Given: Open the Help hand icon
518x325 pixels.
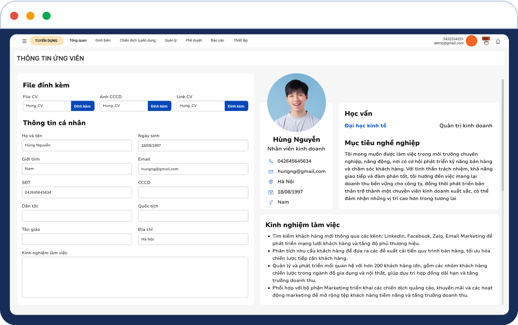Looking at the screenshot, I should [486, 41].
